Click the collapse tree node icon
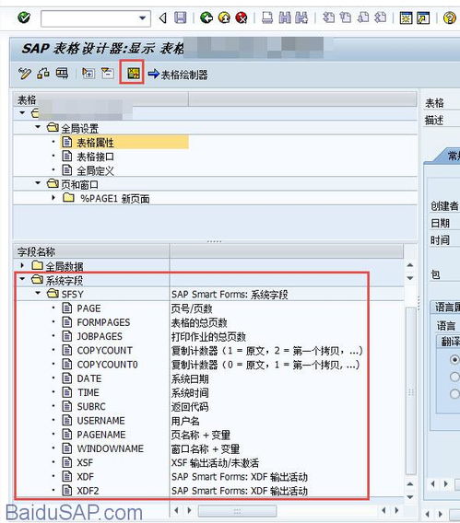The image size is (460, 523). click(x=108, y=73)
